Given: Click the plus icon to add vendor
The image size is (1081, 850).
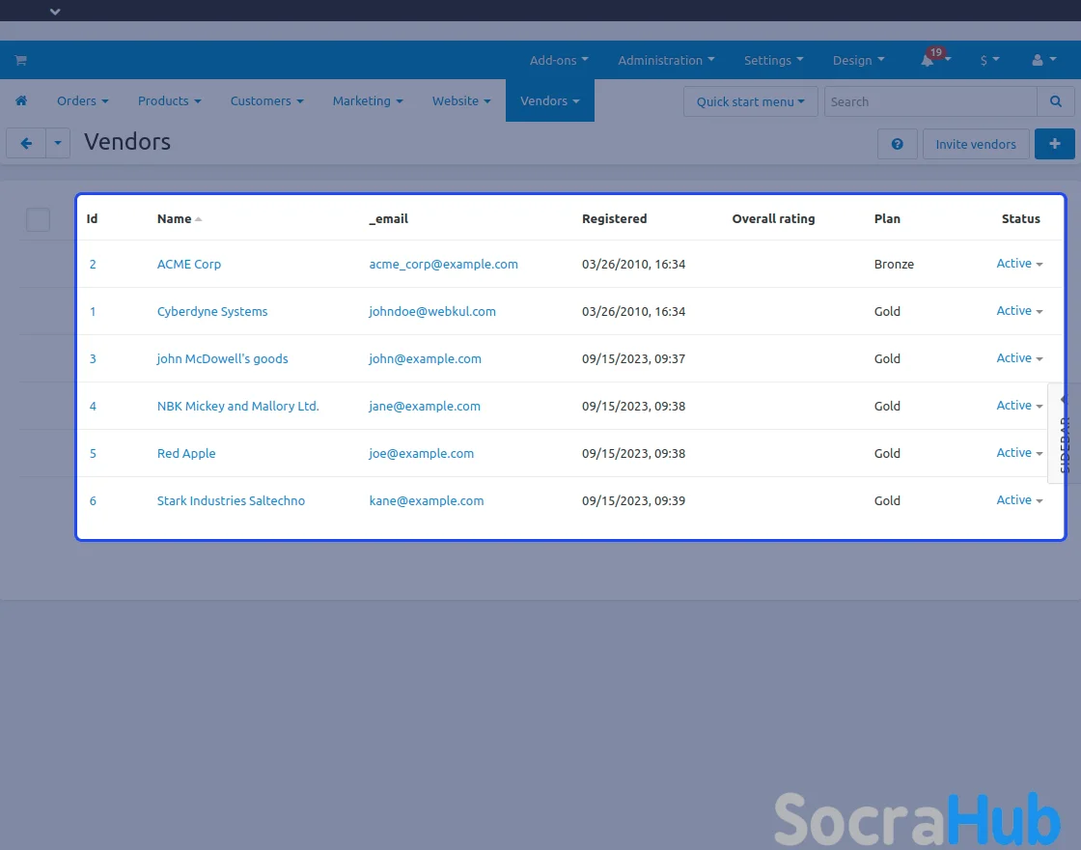Looking at the screenshot, I should (x=1054, y=144).
